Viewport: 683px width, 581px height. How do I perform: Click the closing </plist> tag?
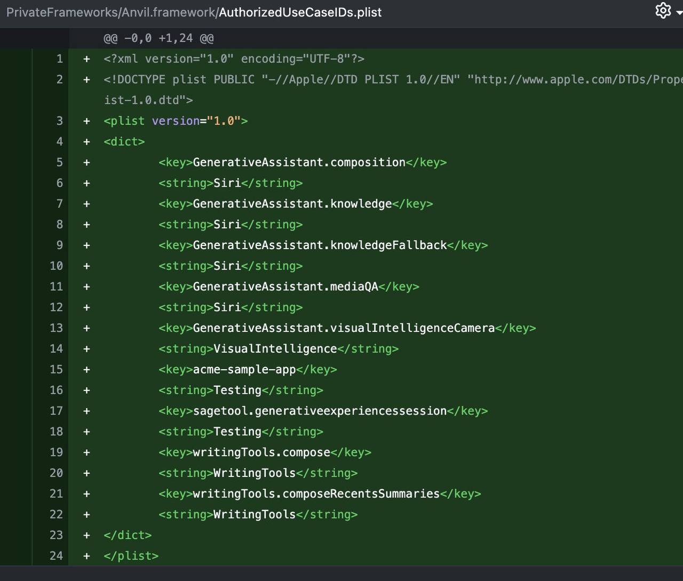(131, 556)
